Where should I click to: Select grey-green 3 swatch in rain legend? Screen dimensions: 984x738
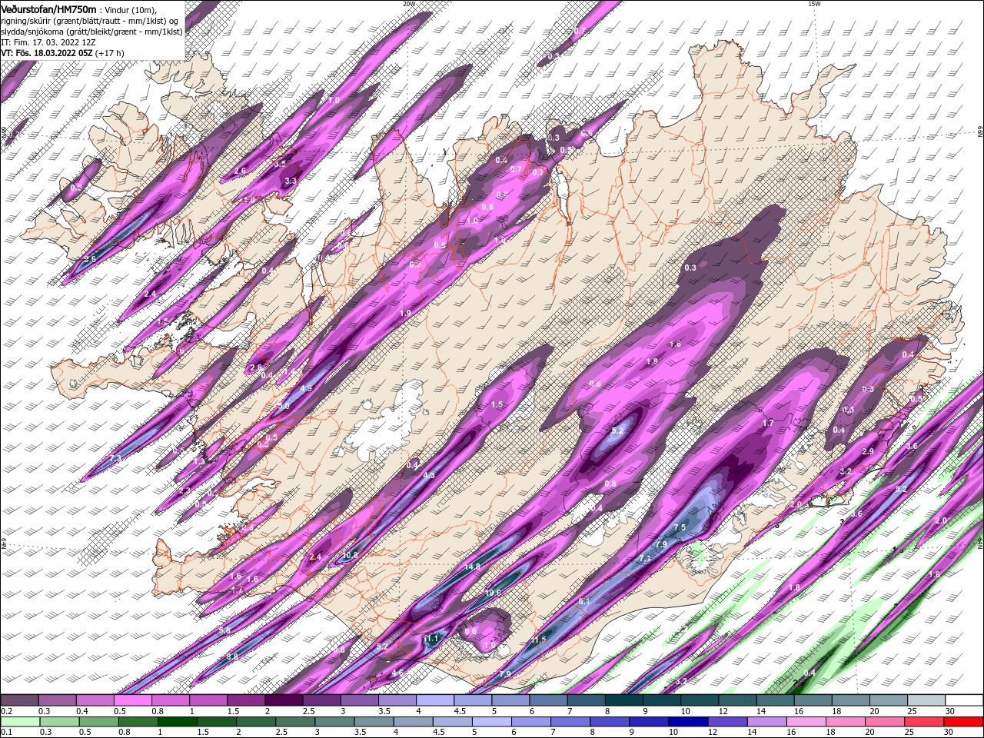point(334,722)
